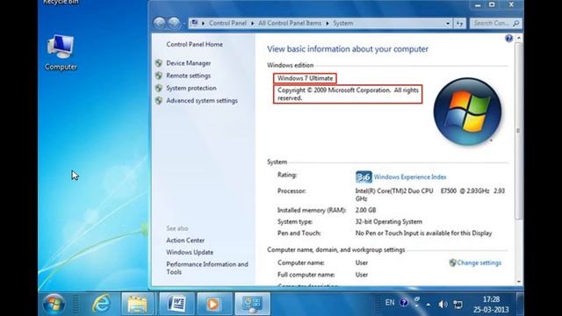The height and width of the screenshot is (316, 562).
Task: Click the shield icon beside Remote settings
Action: click(x=159, y=75)
